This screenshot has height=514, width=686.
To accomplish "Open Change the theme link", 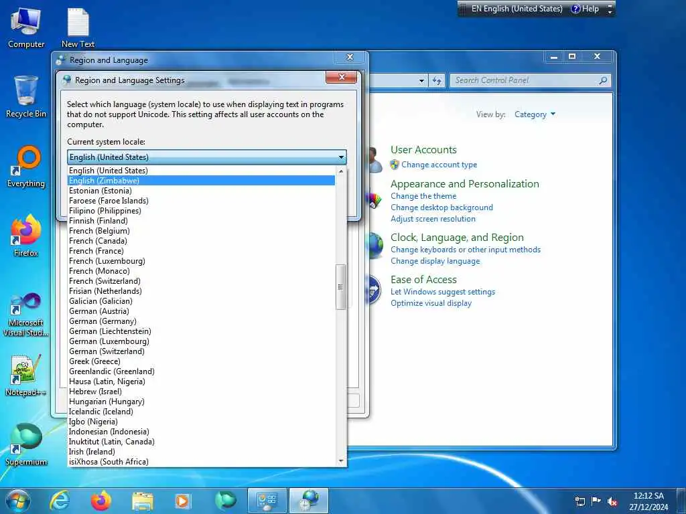I will [x=423, y=196].
